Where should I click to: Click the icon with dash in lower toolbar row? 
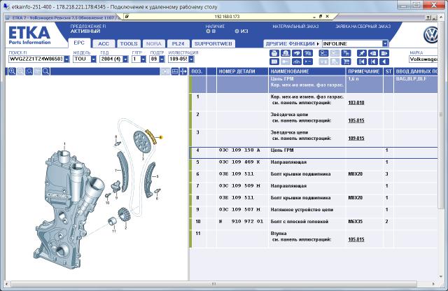(x=308, y=62)
